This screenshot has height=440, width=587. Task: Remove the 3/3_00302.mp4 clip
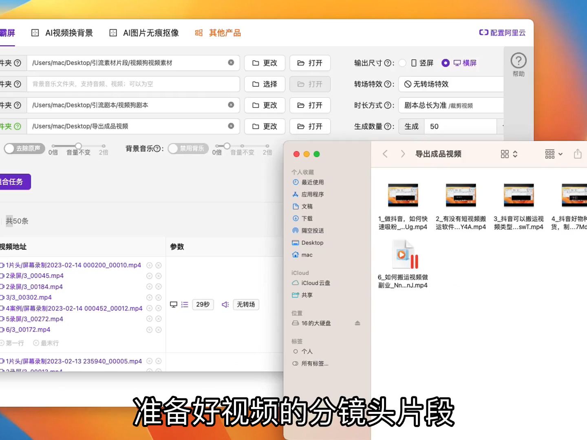pyautogui.click(x=159, y=297)
